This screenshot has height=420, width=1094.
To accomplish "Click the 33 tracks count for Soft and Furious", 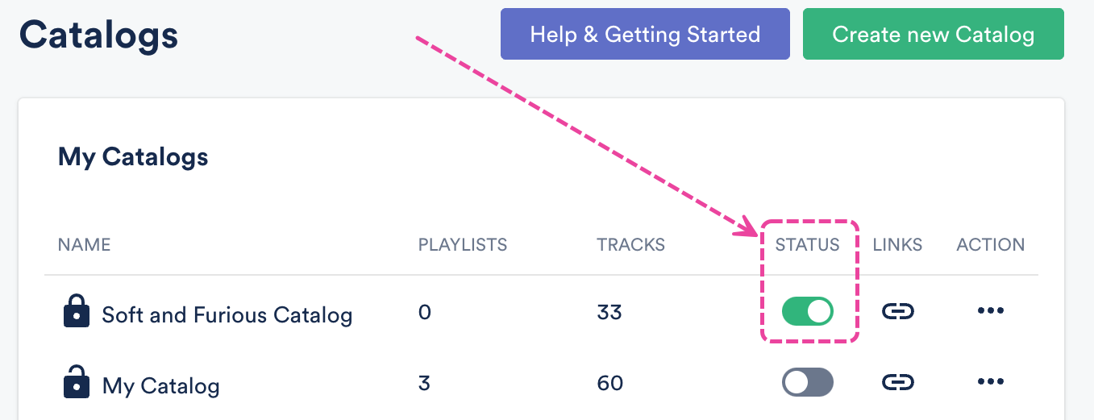I will tap(609, 312).
